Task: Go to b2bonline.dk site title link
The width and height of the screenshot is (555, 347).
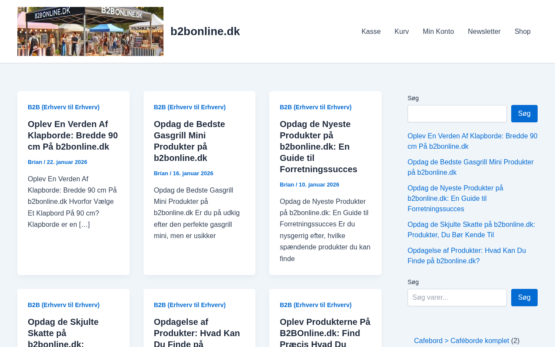Action: (x=205, y=31)
